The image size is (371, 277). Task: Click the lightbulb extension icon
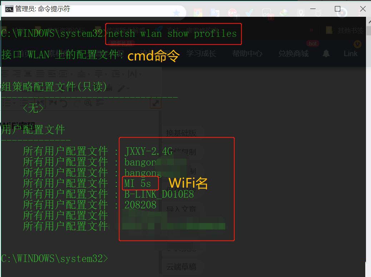(301, 13)
